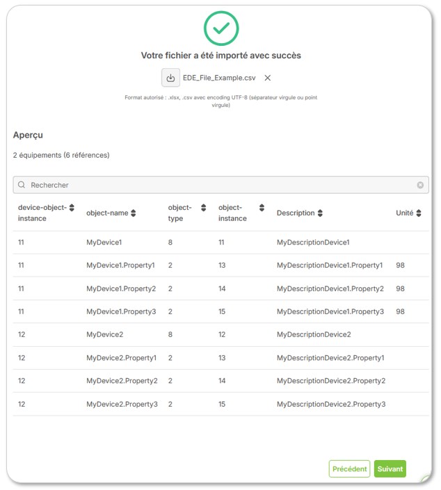The height and width of the screenshot is (490, 441).
Task: Click the green success checkmark icon
Action: pyautogui.click(x=221, y=28)
